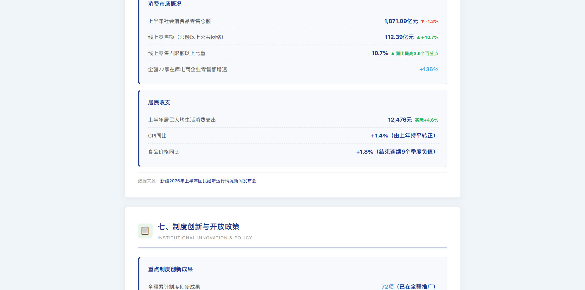
Task: Click the 线上零售占限额以上比重 row label
Action: [177, 53]
